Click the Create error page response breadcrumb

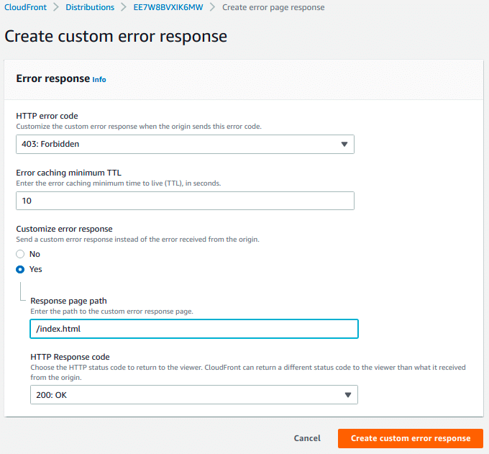273,7
